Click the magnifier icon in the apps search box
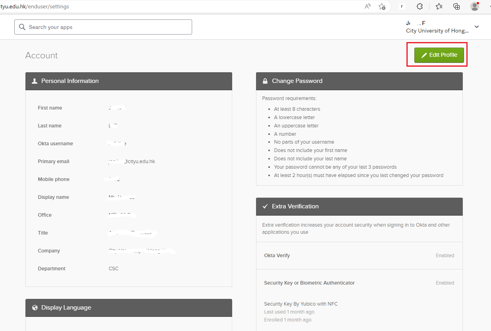 pos(22,27)
